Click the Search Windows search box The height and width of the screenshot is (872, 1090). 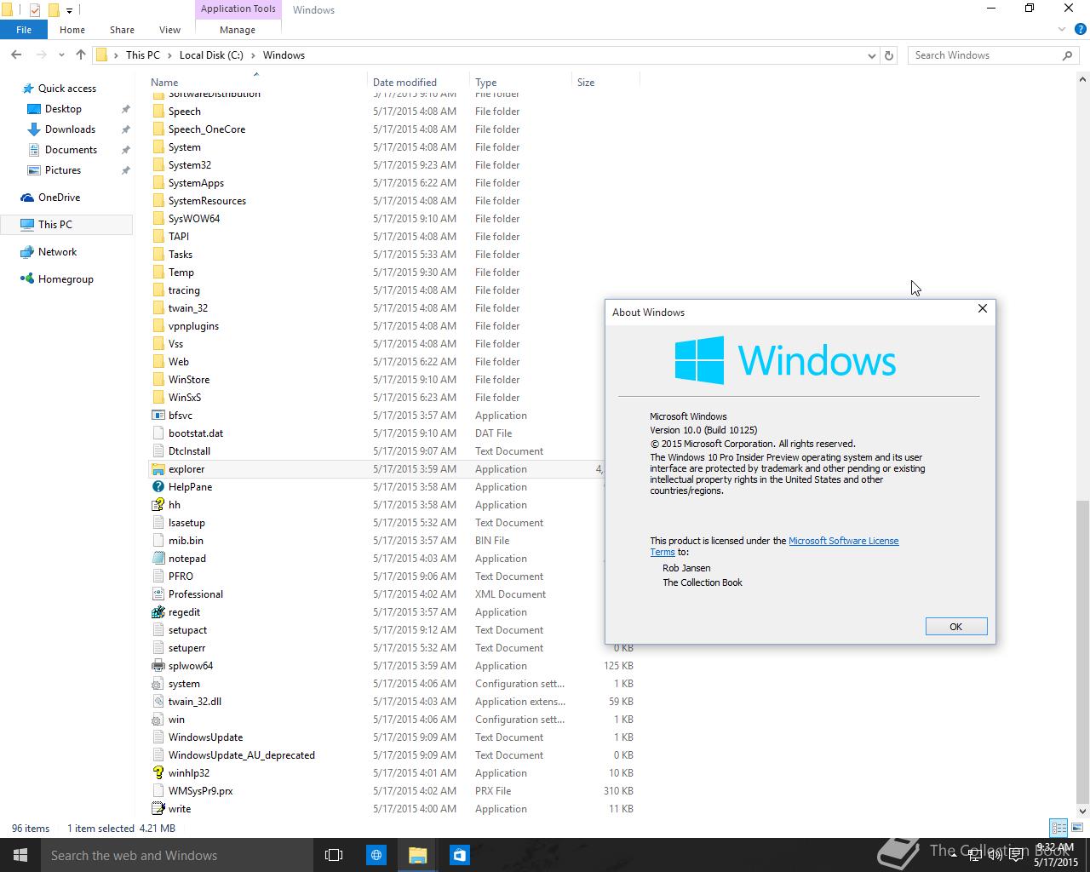coord(993,55)
